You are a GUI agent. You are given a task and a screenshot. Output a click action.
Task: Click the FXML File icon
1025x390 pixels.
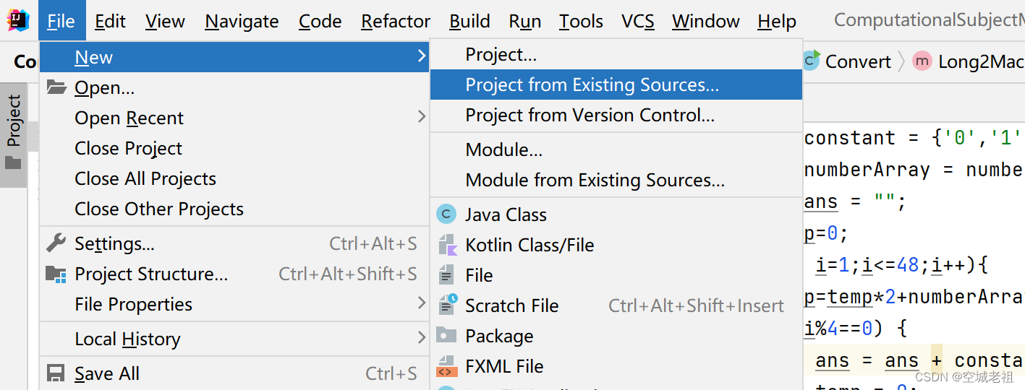447,366
